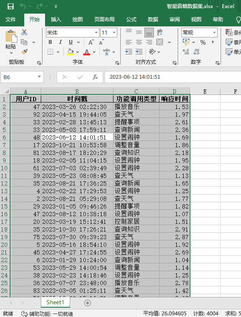
Task: Click the Increase Font Size icon
Action: pos(91,42)
